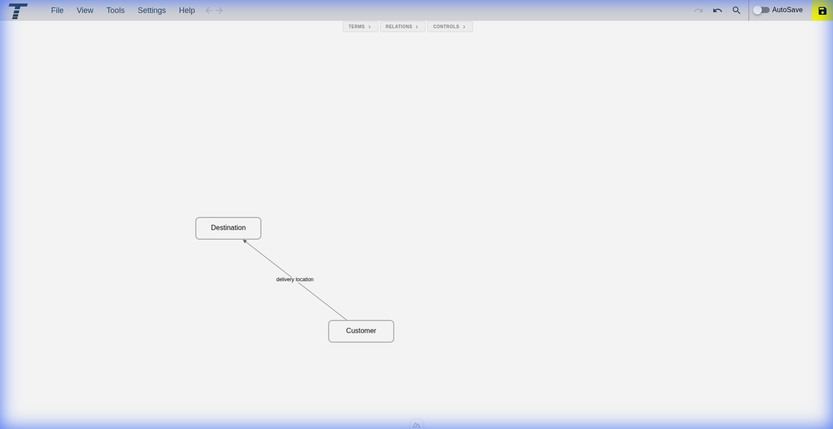Open the Settings menu
This screenshot has width=833, height=429.
pyautogui.click(x=151, y=10)
